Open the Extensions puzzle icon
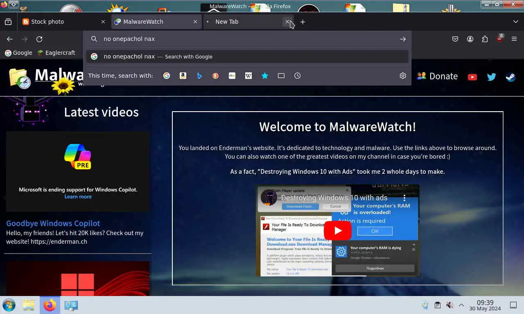Viewport: 524px width, 314px height. pos(485,39)
